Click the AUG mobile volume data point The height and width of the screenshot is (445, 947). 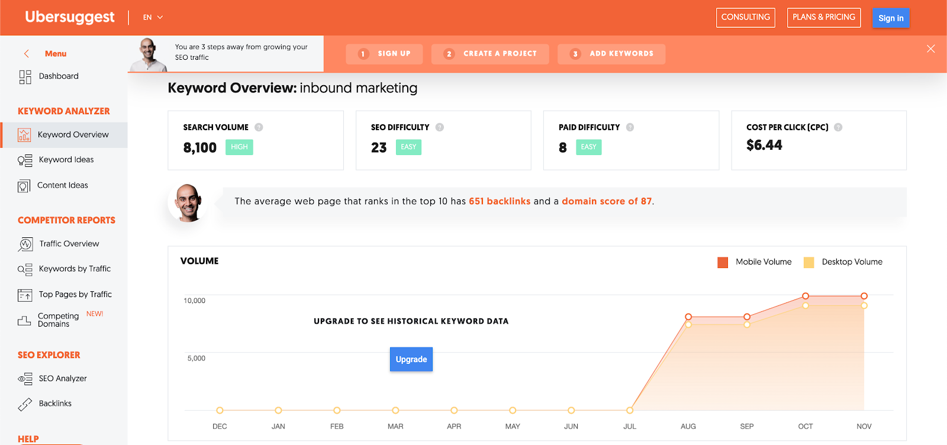click(688, 317)
